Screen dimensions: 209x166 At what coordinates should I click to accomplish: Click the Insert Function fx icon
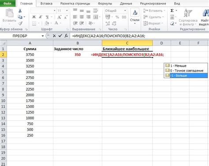coord(66,36)
